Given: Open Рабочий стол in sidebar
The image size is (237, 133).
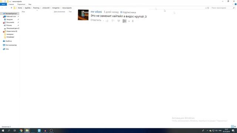Looking at the screenshot, I should pyautogui.click(x=11, y=16).
